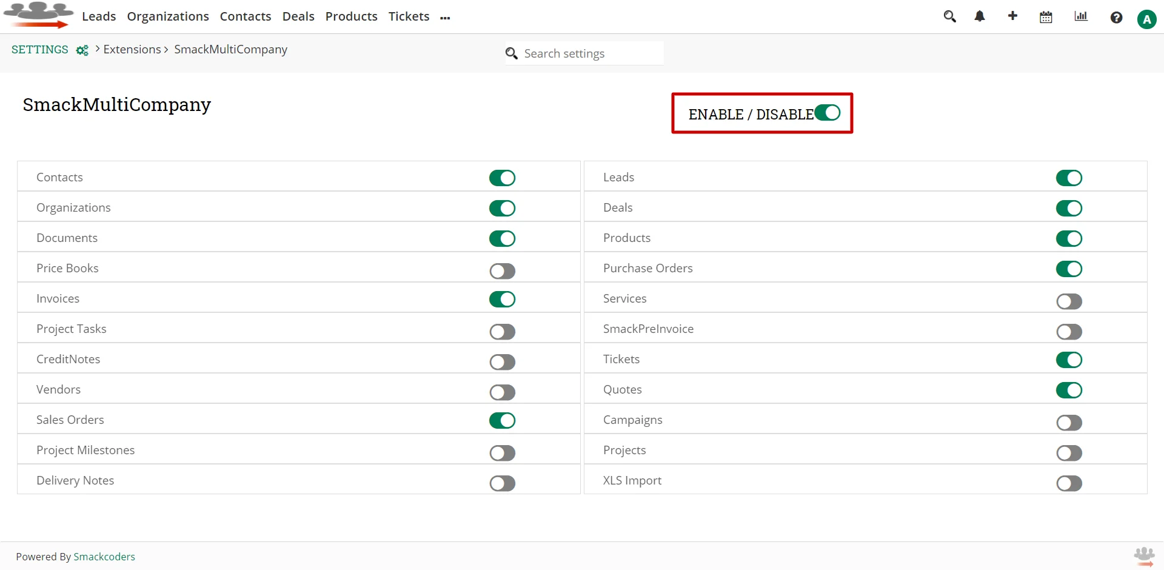Open the more navigation ellipsis menu
Viewport: 1164px width, 570px height.
(446, 18)
